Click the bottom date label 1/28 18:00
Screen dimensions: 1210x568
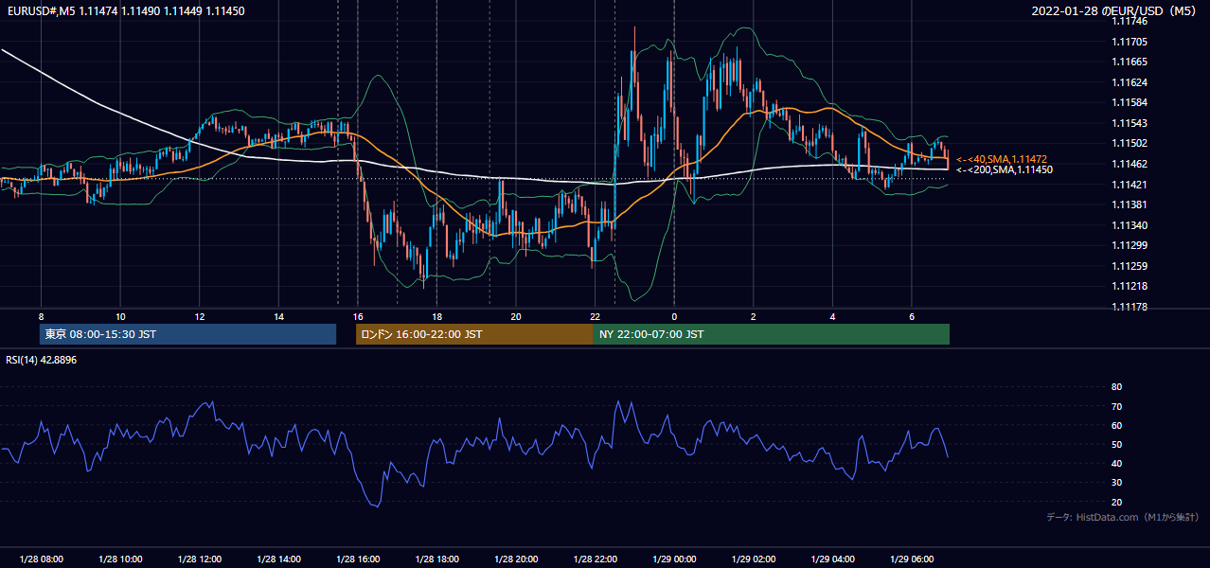pyautogui.click(x=436, y=559)
